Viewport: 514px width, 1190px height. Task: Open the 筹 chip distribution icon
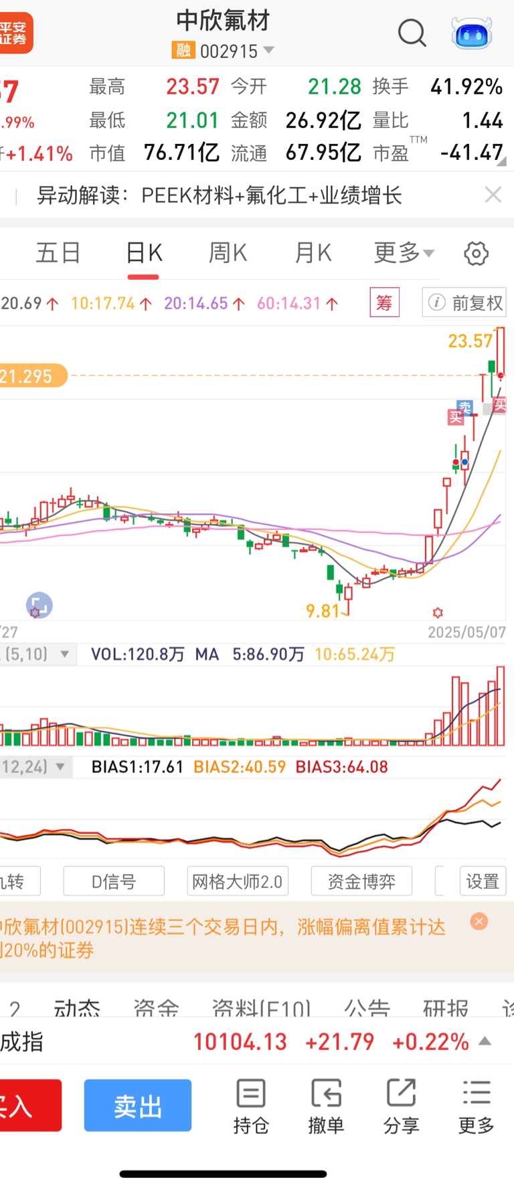point(384,303)
